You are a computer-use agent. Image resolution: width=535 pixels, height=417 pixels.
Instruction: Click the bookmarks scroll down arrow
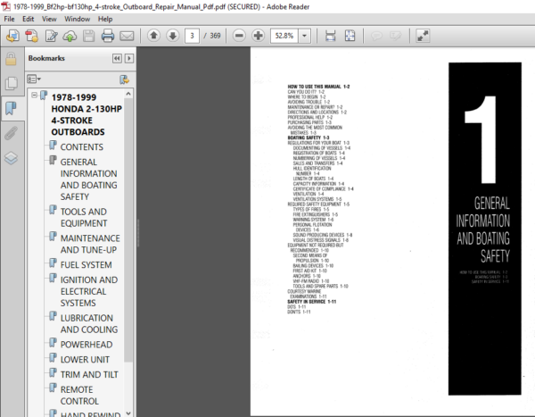(128, 413)
